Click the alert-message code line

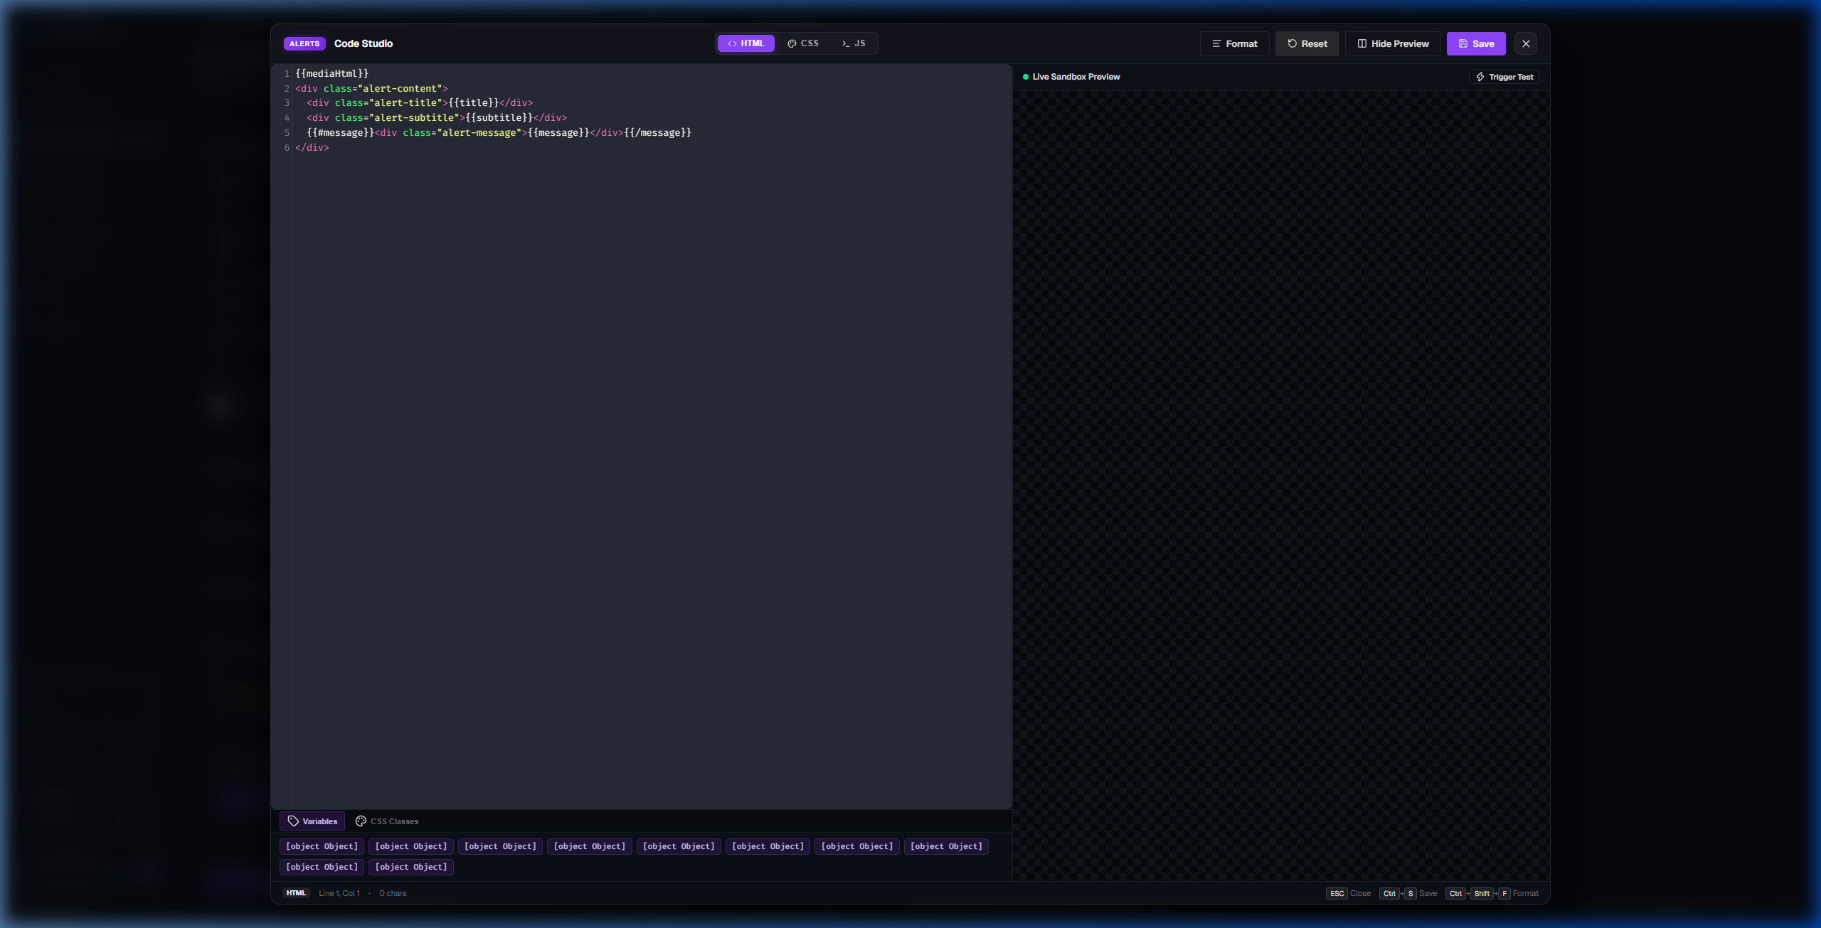[499, 133]
